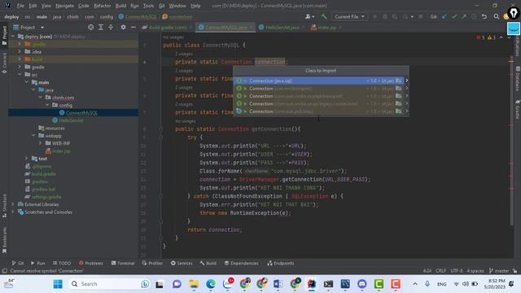This screenshot has width=521, height=293.
Task: Open the TODO tool window
Action: click(62, 263)
